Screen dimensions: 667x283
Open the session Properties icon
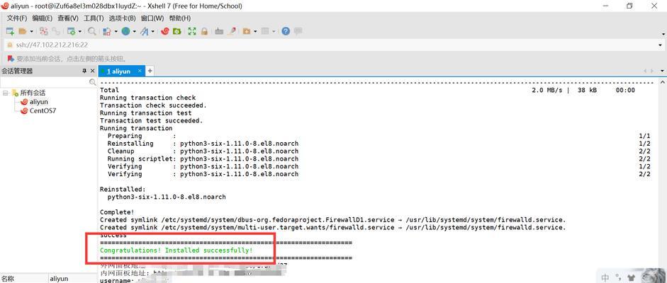(x=72, y=31)
